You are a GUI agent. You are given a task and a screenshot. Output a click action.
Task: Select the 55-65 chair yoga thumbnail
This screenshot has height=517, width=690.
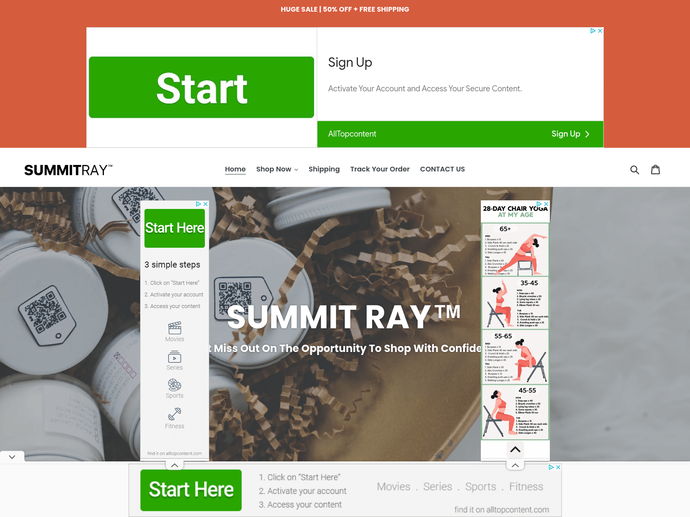point(515,357)
